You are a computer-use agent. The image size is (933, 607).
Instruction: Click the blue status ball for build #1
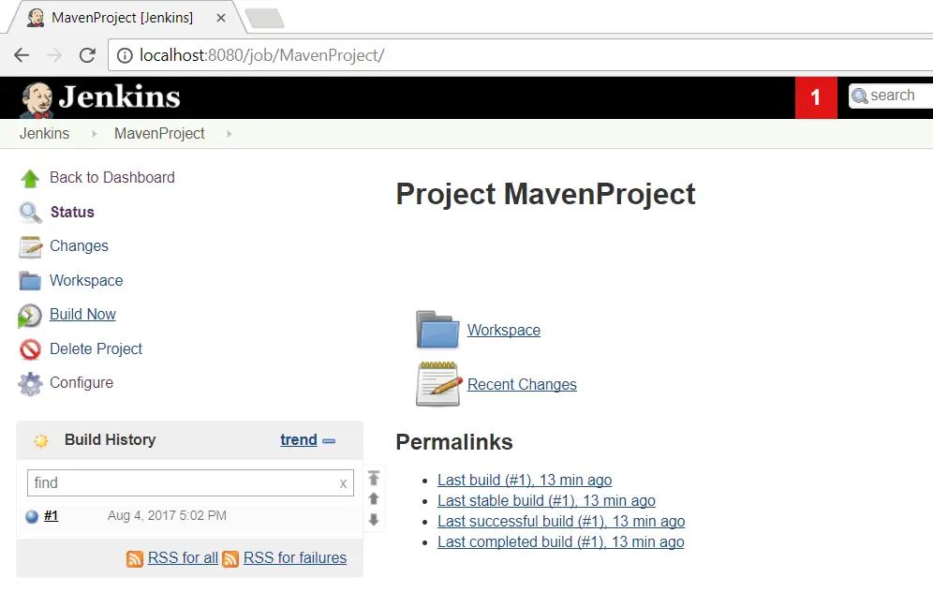pyautogui.click(x=32, y=516)
